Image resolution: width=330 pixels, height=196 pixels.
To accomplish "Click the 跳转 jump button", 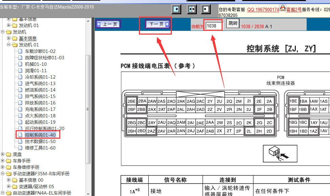I will (233, 23).
